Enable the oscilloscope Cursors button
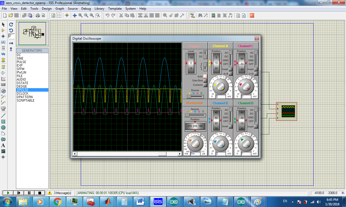The height and width of the screenshot is (207, 346). (205, 85)
